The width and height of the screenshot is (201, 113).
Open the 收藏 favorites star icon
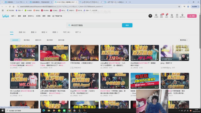pyautogui.click(x=172, y=16)
